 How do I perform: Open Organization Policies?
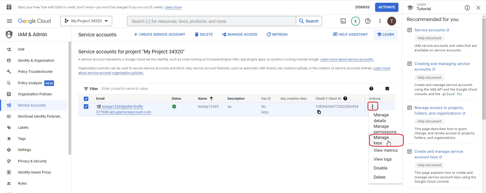(34, 94)
